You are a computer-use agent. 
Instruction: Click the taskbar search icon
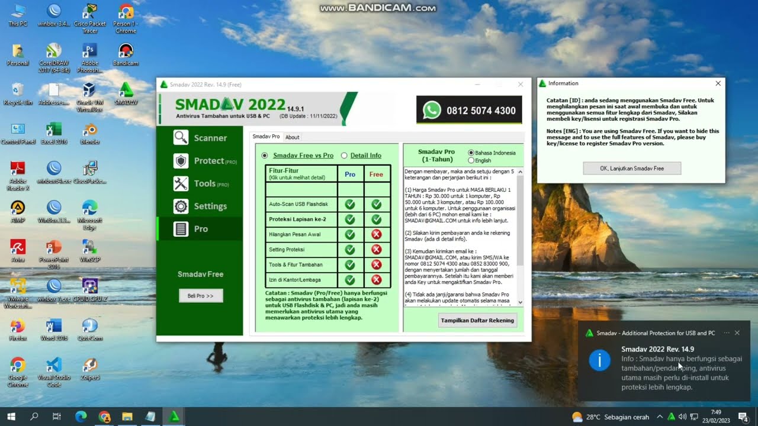(x=34, y=417)
